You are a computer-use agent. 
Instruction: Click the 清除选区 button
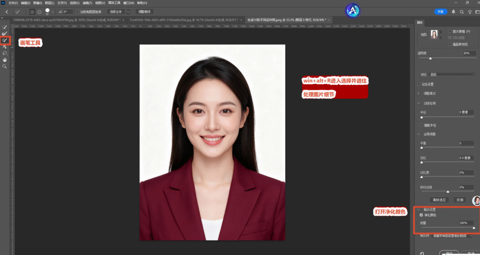point(439,200)
